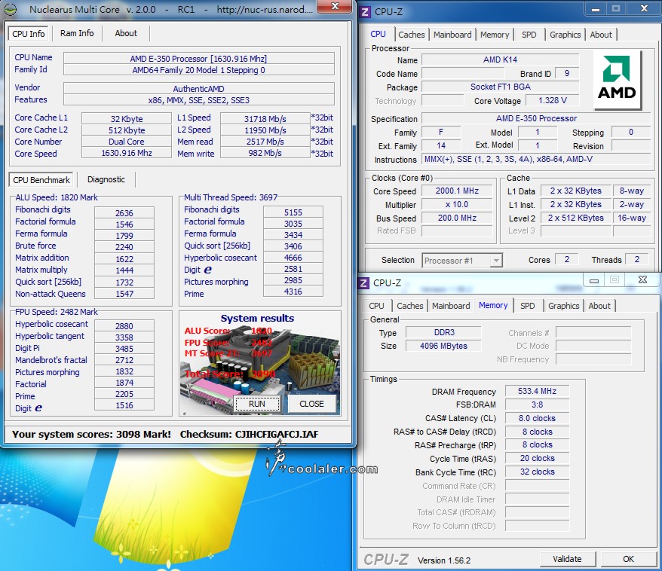Viewport: 662px width, 571px height.
Task: Click the Socket FT1 BGA package value
Action: tap(501, 87)
